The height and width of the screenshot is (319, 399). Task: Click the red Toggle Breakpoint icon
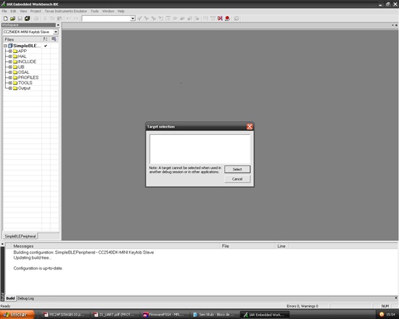227,18
